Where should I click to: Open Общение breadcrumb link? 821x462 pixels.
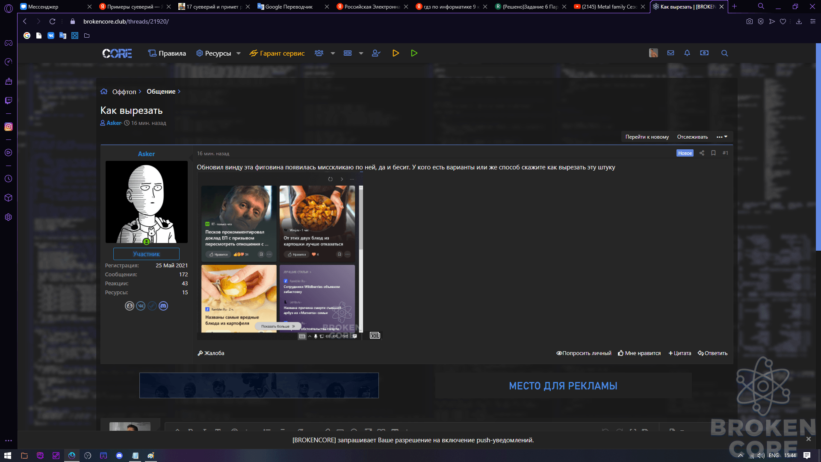pos(161,92)
